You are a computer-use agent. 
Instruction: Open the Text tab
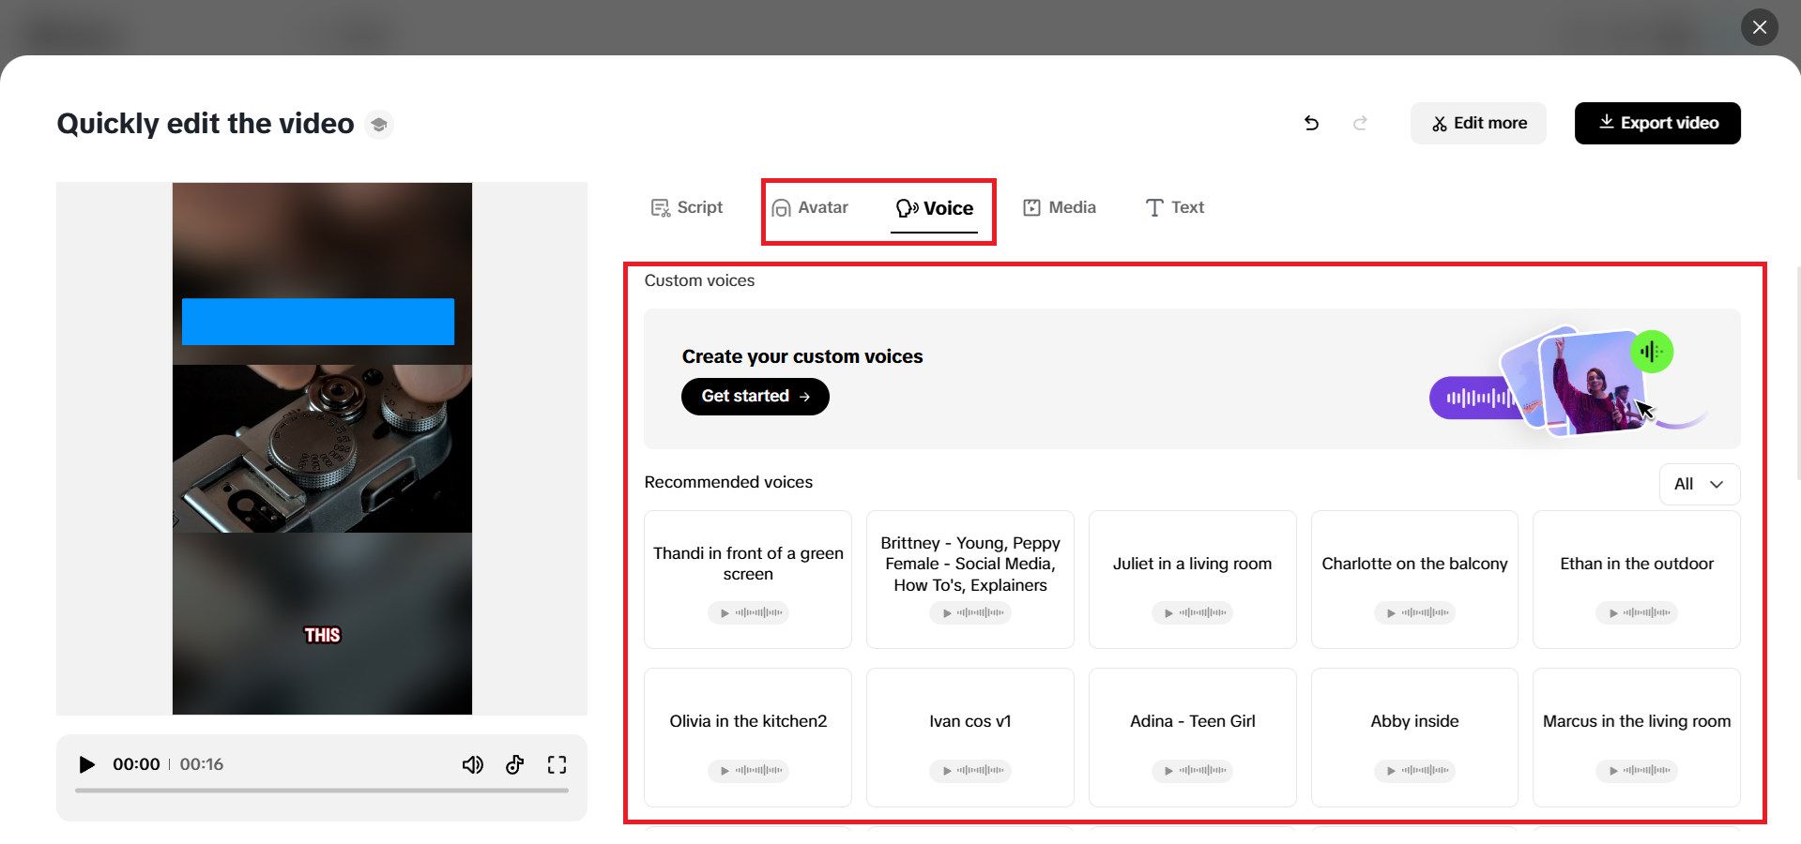1175,207
